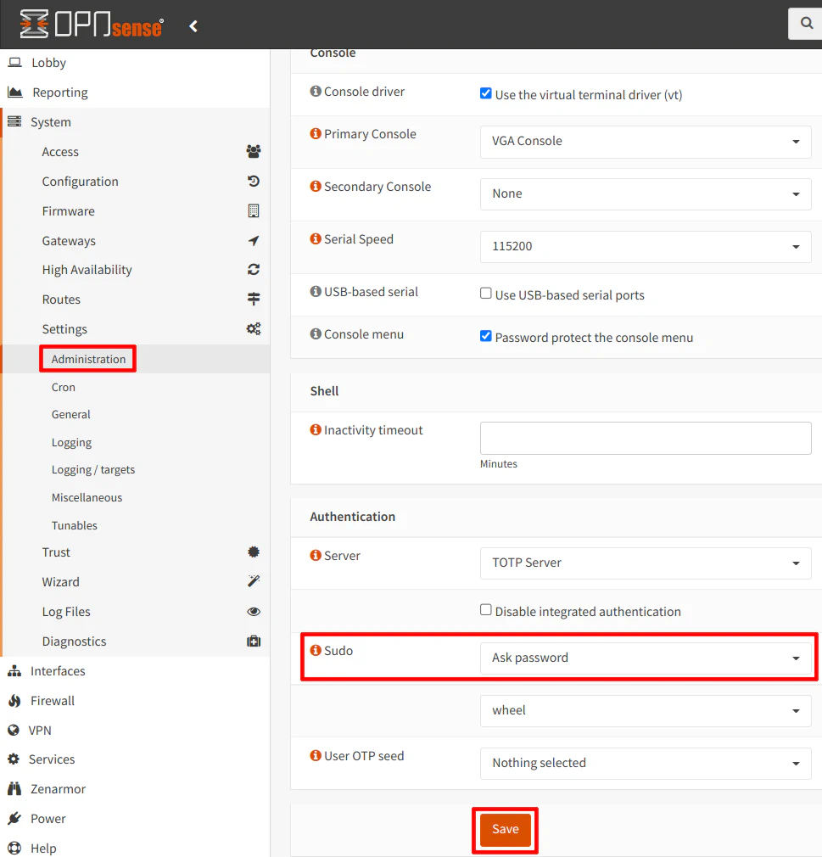Open Logging / targets page
822x857 pixels.
(x=93, y=470)
